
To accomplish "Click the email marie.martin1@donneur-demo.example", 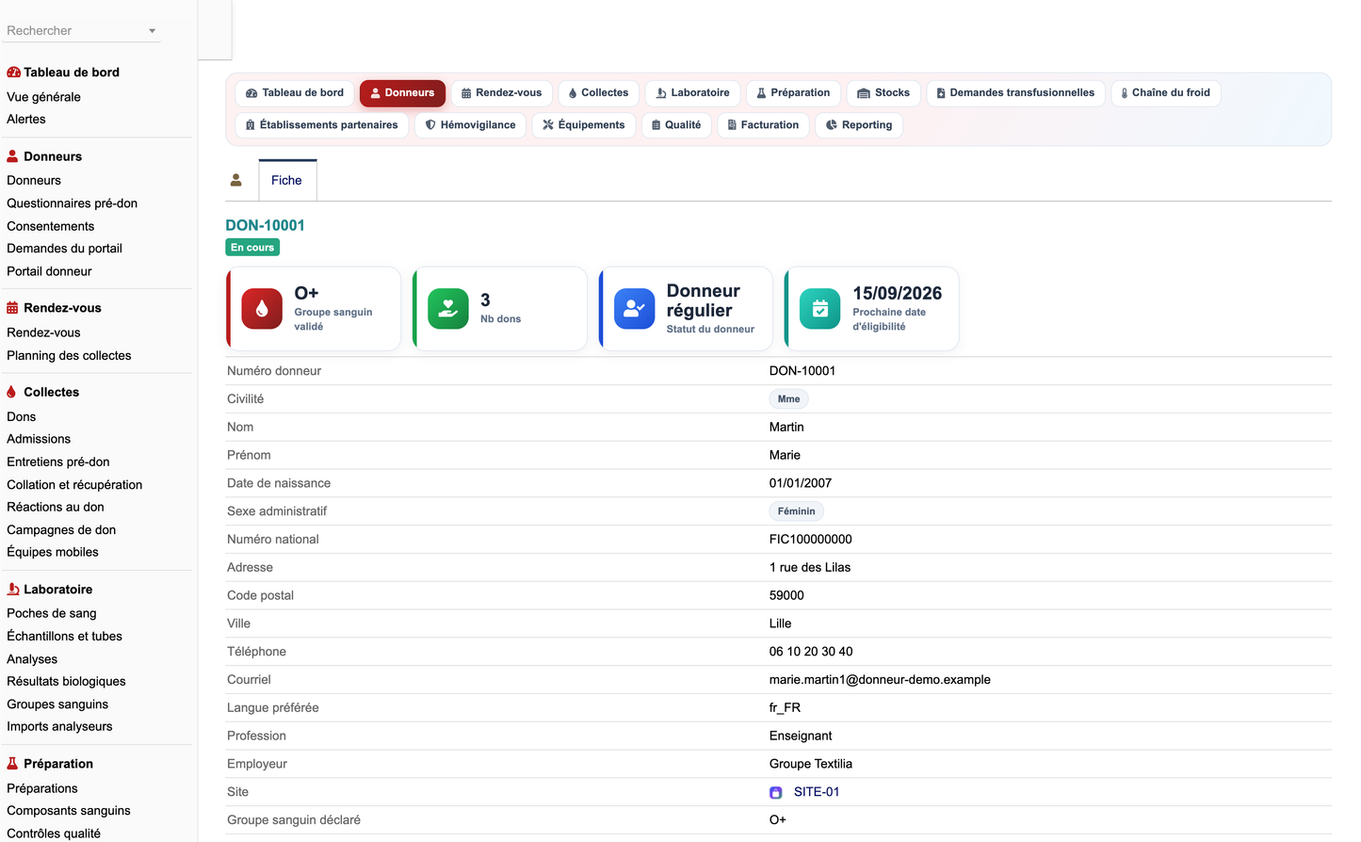I will click(x=880, y=680).
